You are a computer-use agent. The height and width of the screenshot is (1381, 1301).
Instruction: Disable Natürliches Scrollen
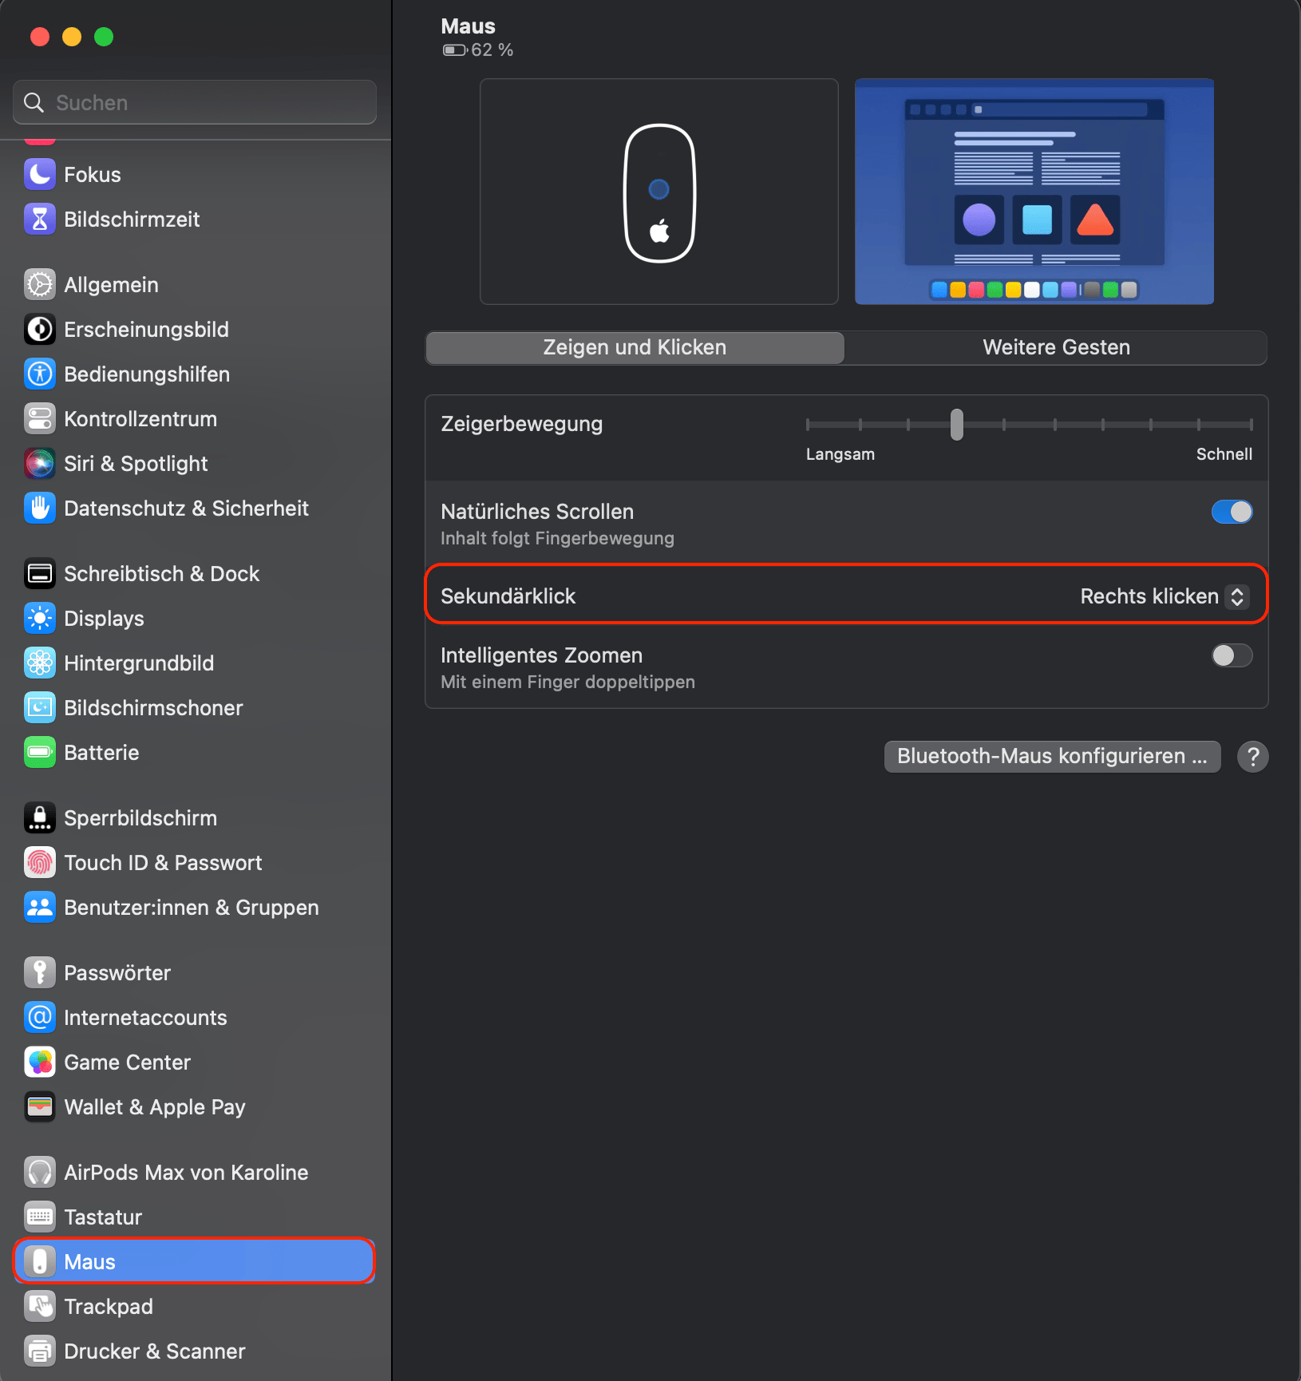1232,512
